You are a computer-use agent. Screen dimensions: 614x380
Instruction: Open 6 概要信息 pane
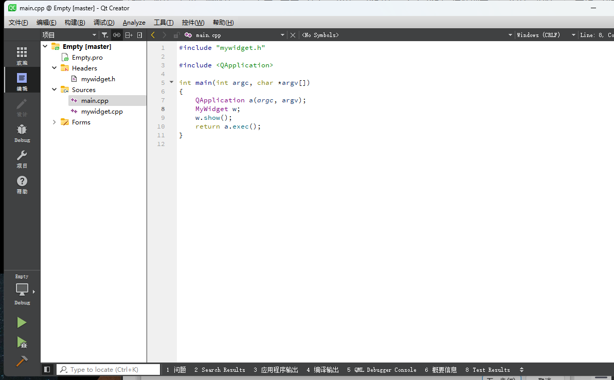pyautogui.click(x=441, y=369)
